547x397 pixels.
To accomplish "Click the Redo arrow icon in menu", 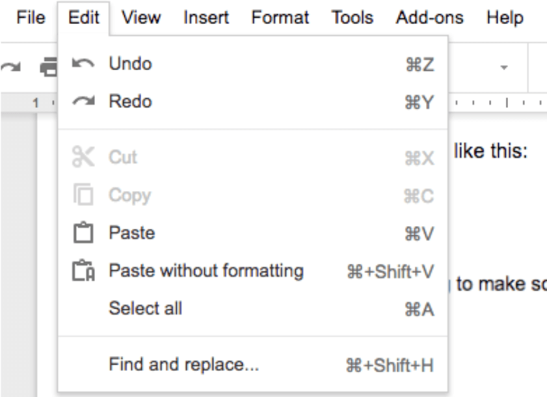I will pyautogui.click(x=83, y=101).
